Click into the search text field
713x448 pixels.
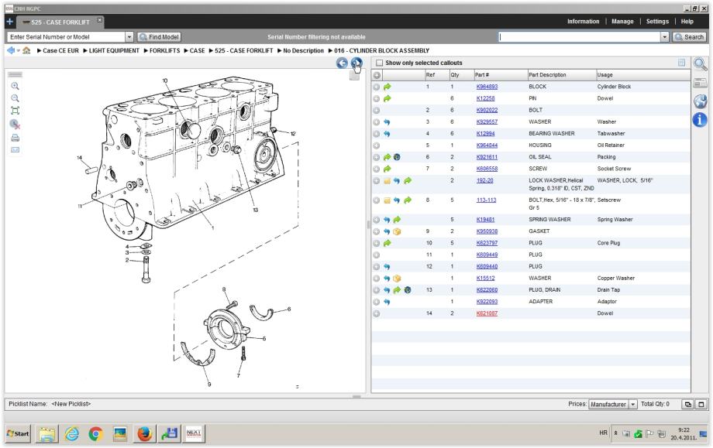(x=578, y=36)
